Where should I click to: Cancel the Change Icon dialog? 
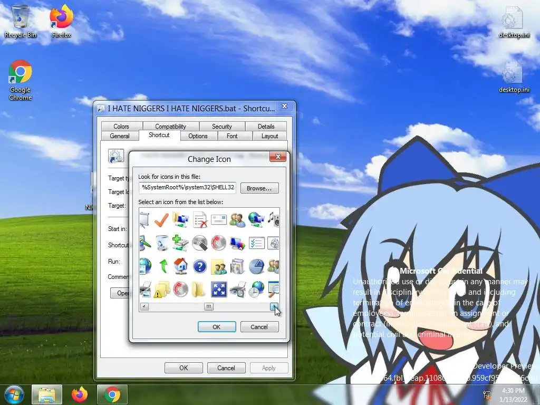(259, 327)
